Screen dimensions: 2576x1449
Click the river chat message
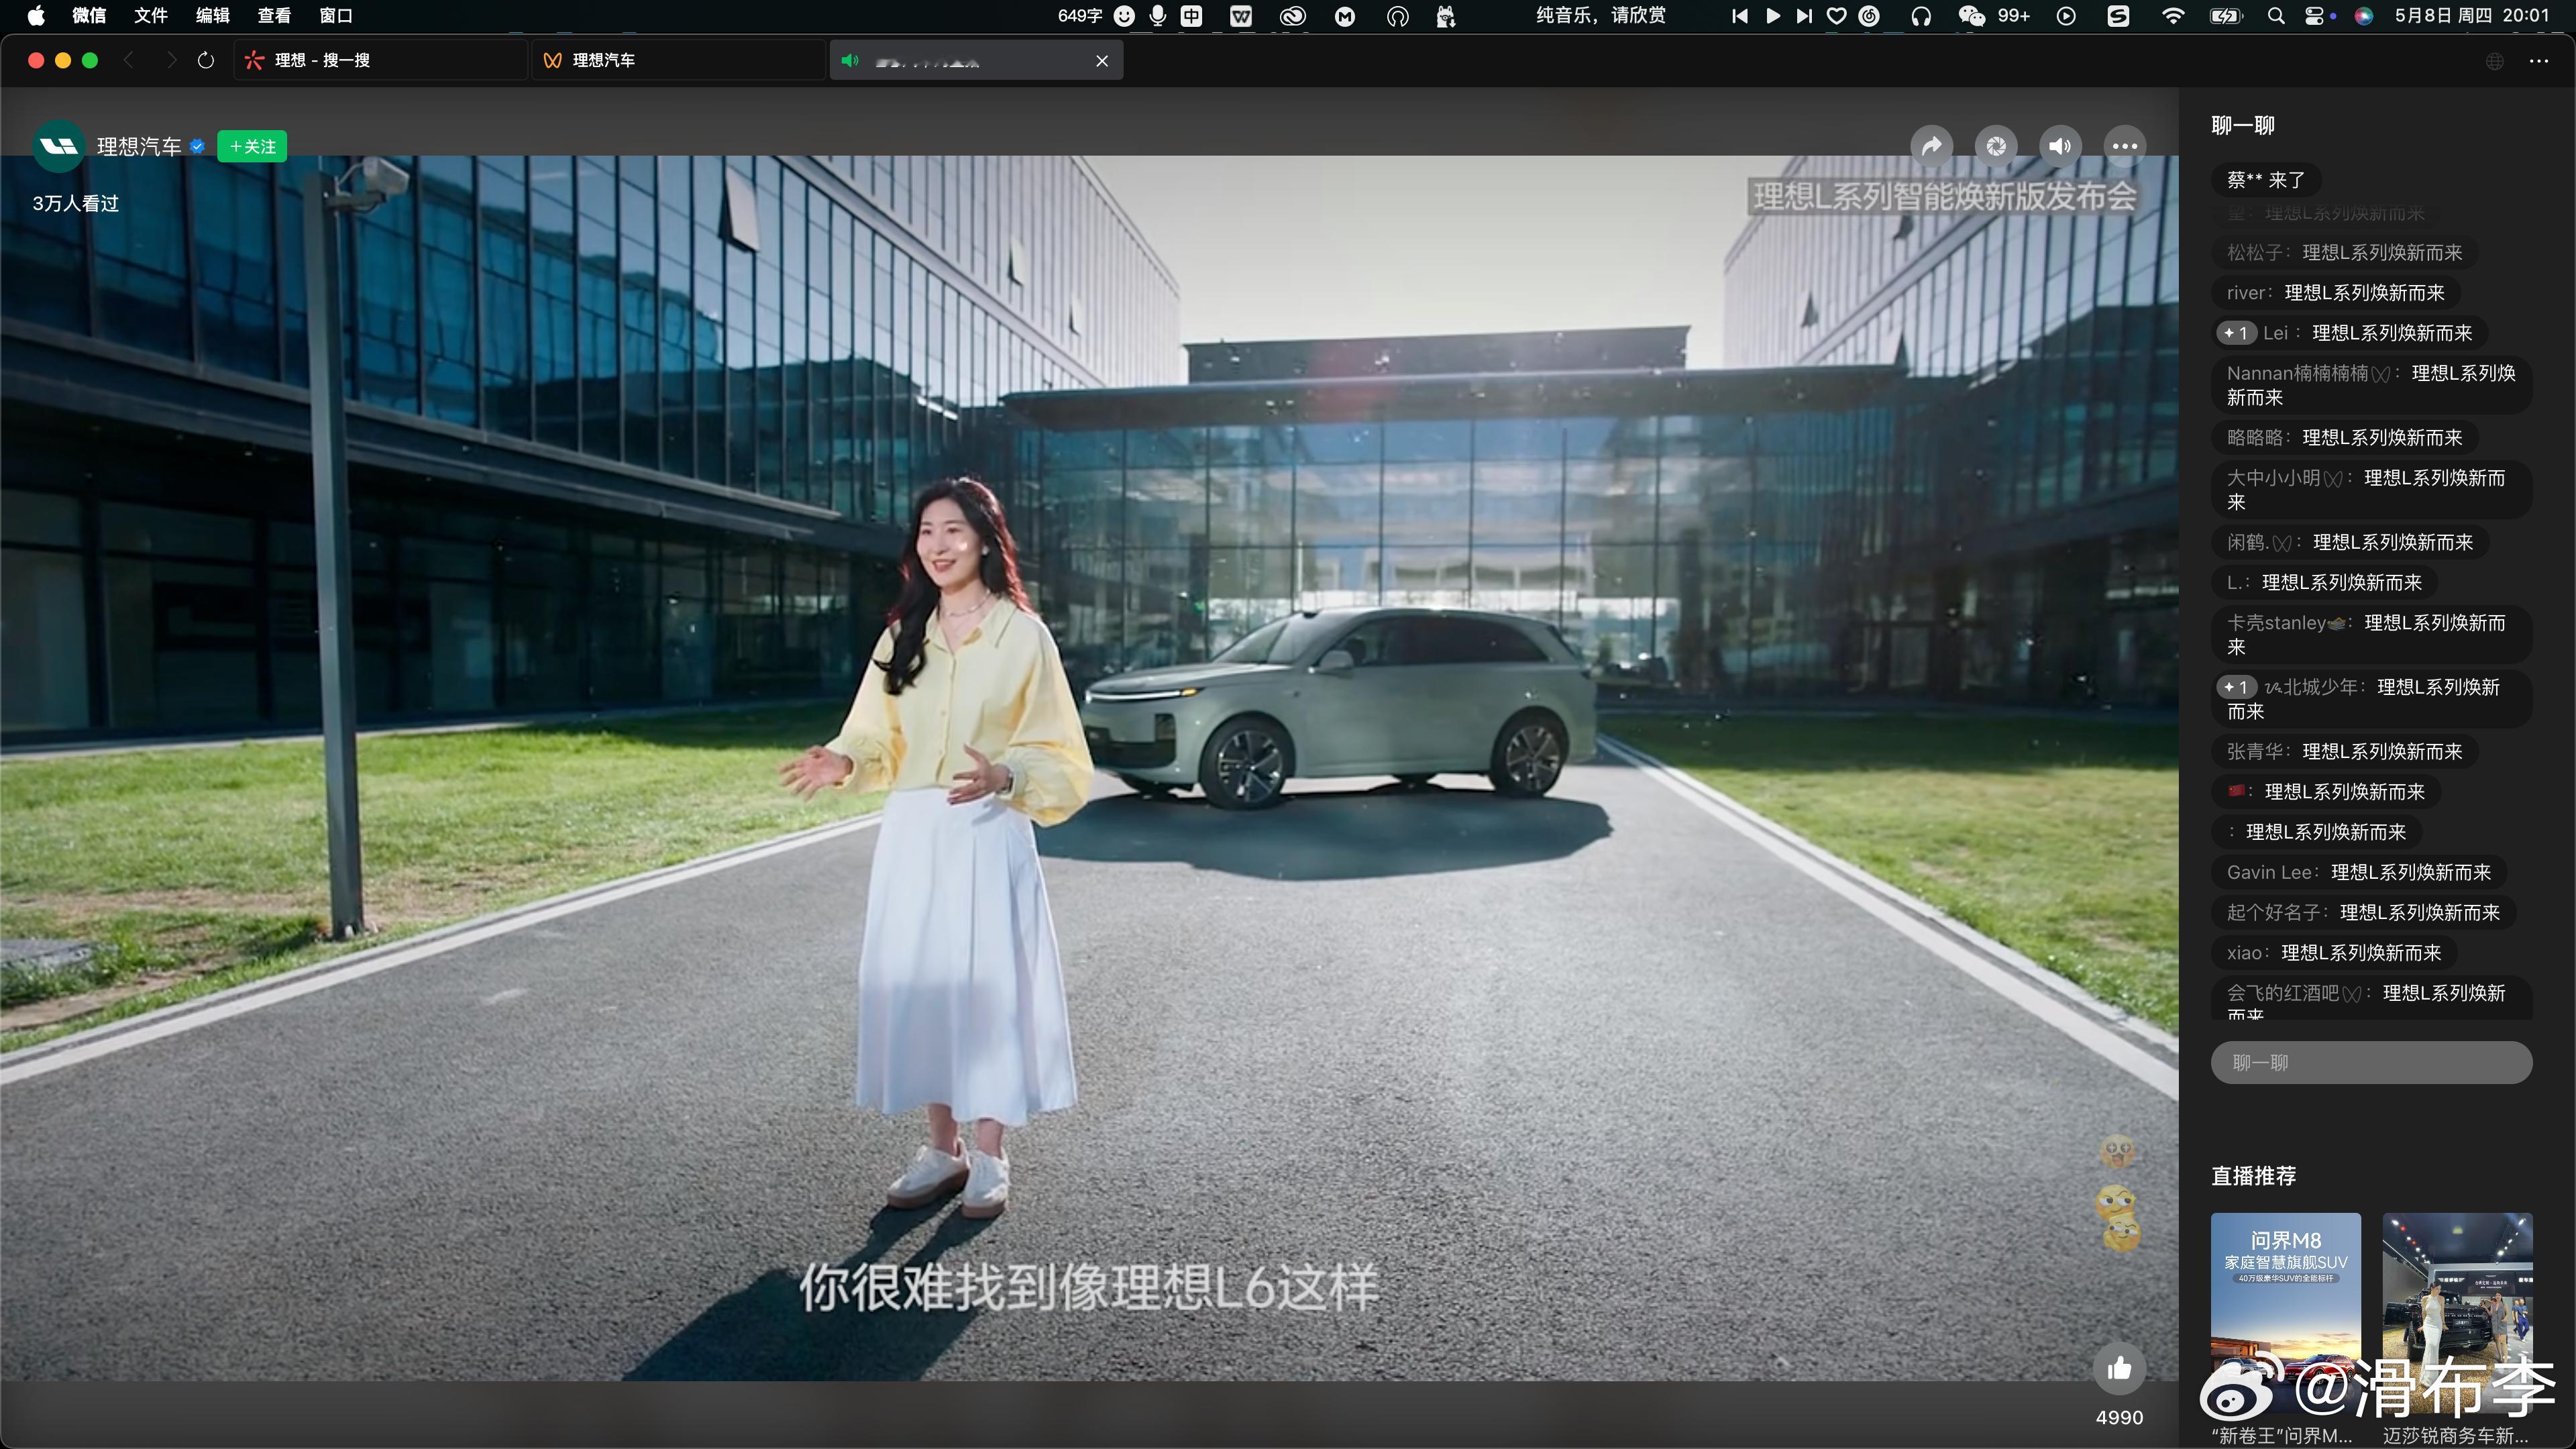(x=2336, y=293)
